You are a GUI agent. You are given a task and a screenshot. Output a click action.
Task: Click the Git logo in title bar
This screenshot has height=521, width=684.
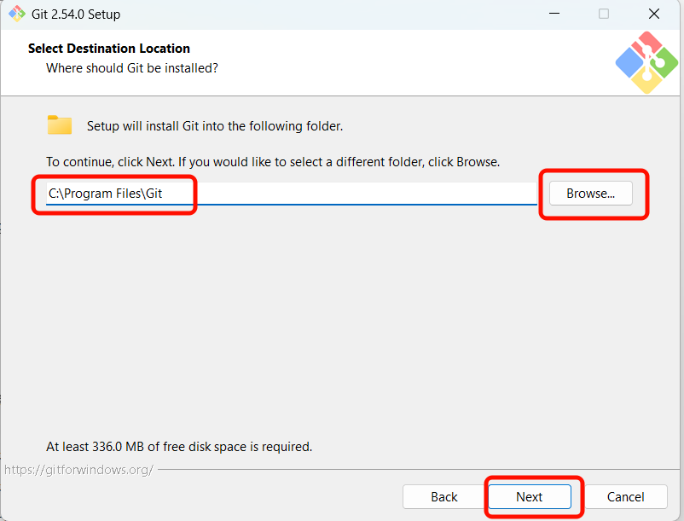pos(17,14)
